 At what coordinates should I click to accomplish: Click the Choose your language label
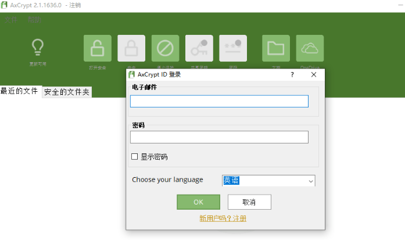[x=167, y=179]
